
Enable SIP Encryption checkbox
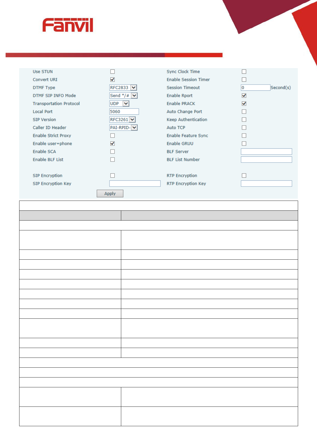tap(112, 175)
